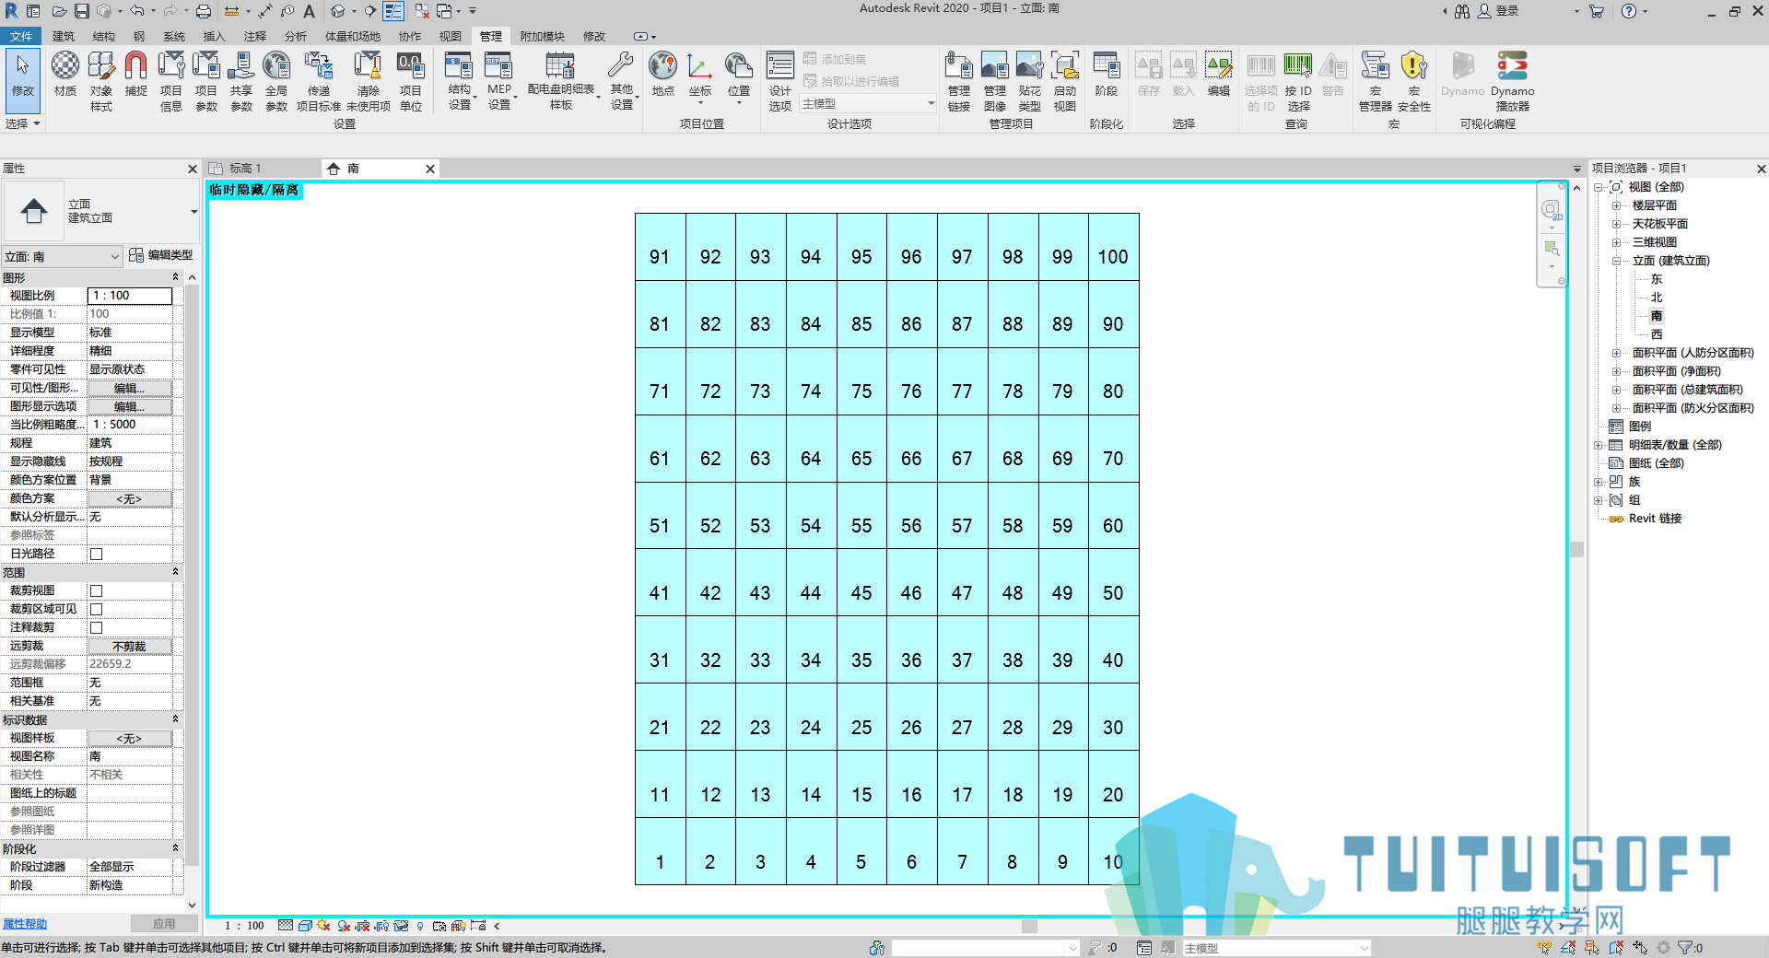
Task: Expand the Floor Plans (楼层平面) tree node
Action: 1616,205
